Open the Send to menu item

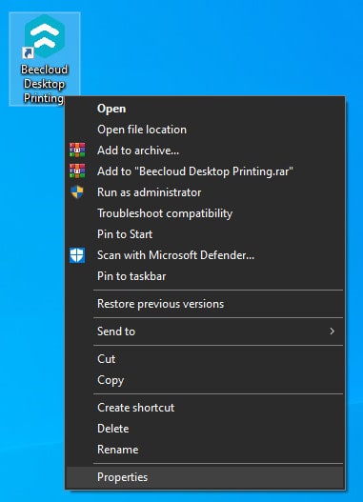tap(205, 331)
